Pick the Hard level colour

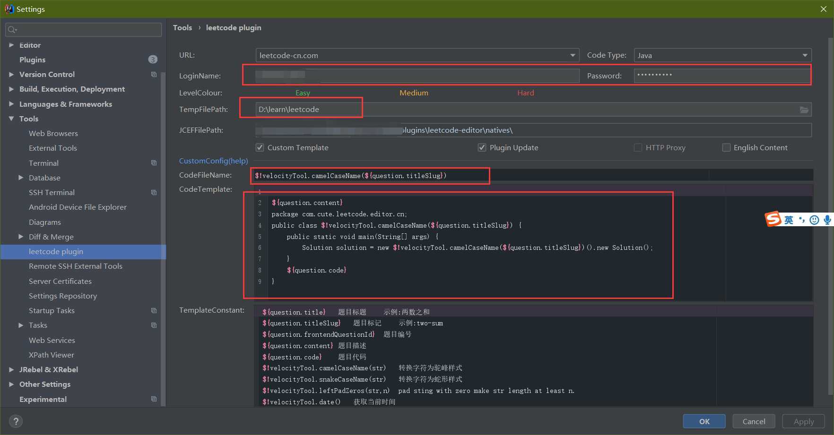pos(526,93)
